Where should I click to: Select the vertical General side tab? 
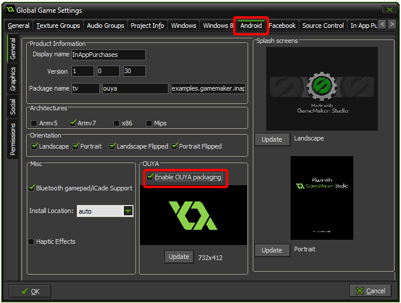[13, 49]
